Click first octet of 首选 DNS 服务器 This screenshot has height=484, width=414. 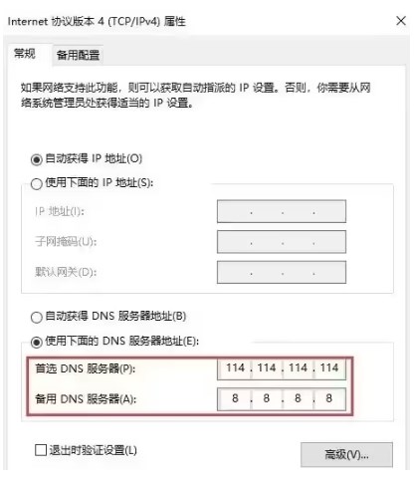[x=235, y=367]
